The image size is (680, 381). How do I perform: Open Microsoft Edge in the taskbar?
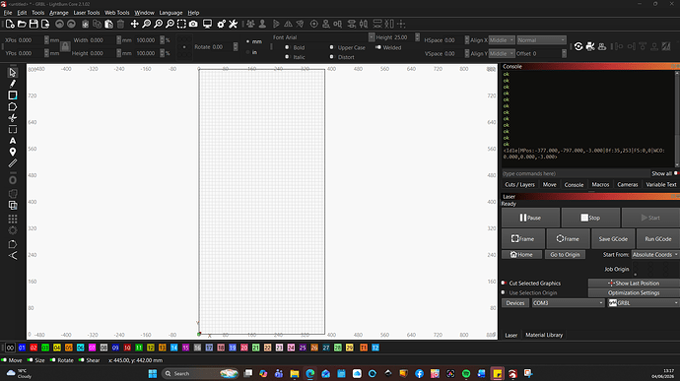(x=310, y=374)
